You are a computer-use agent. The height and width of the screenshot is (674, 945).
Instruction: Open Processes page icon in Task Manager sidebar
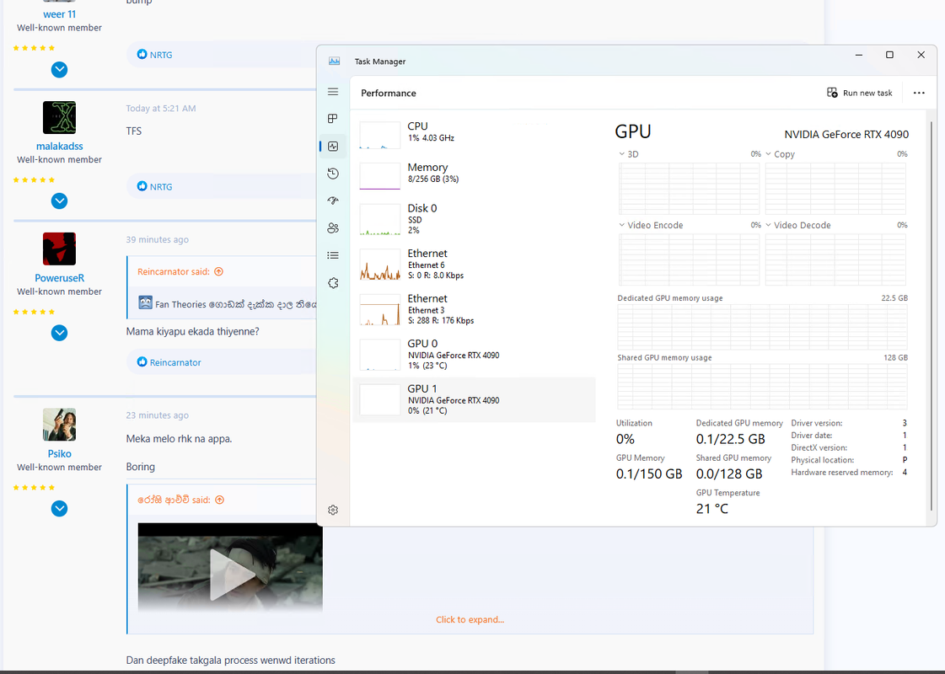tap(333, 119)
